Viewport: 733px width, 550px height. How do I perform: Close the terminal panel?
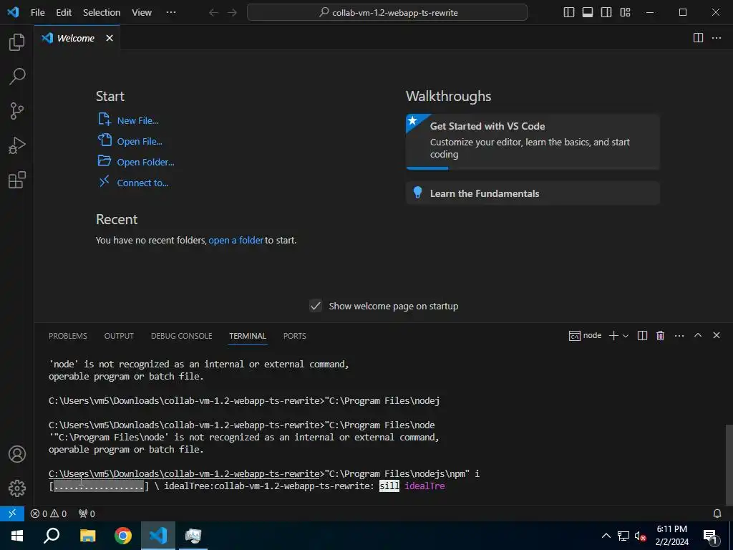pos(717,335)
